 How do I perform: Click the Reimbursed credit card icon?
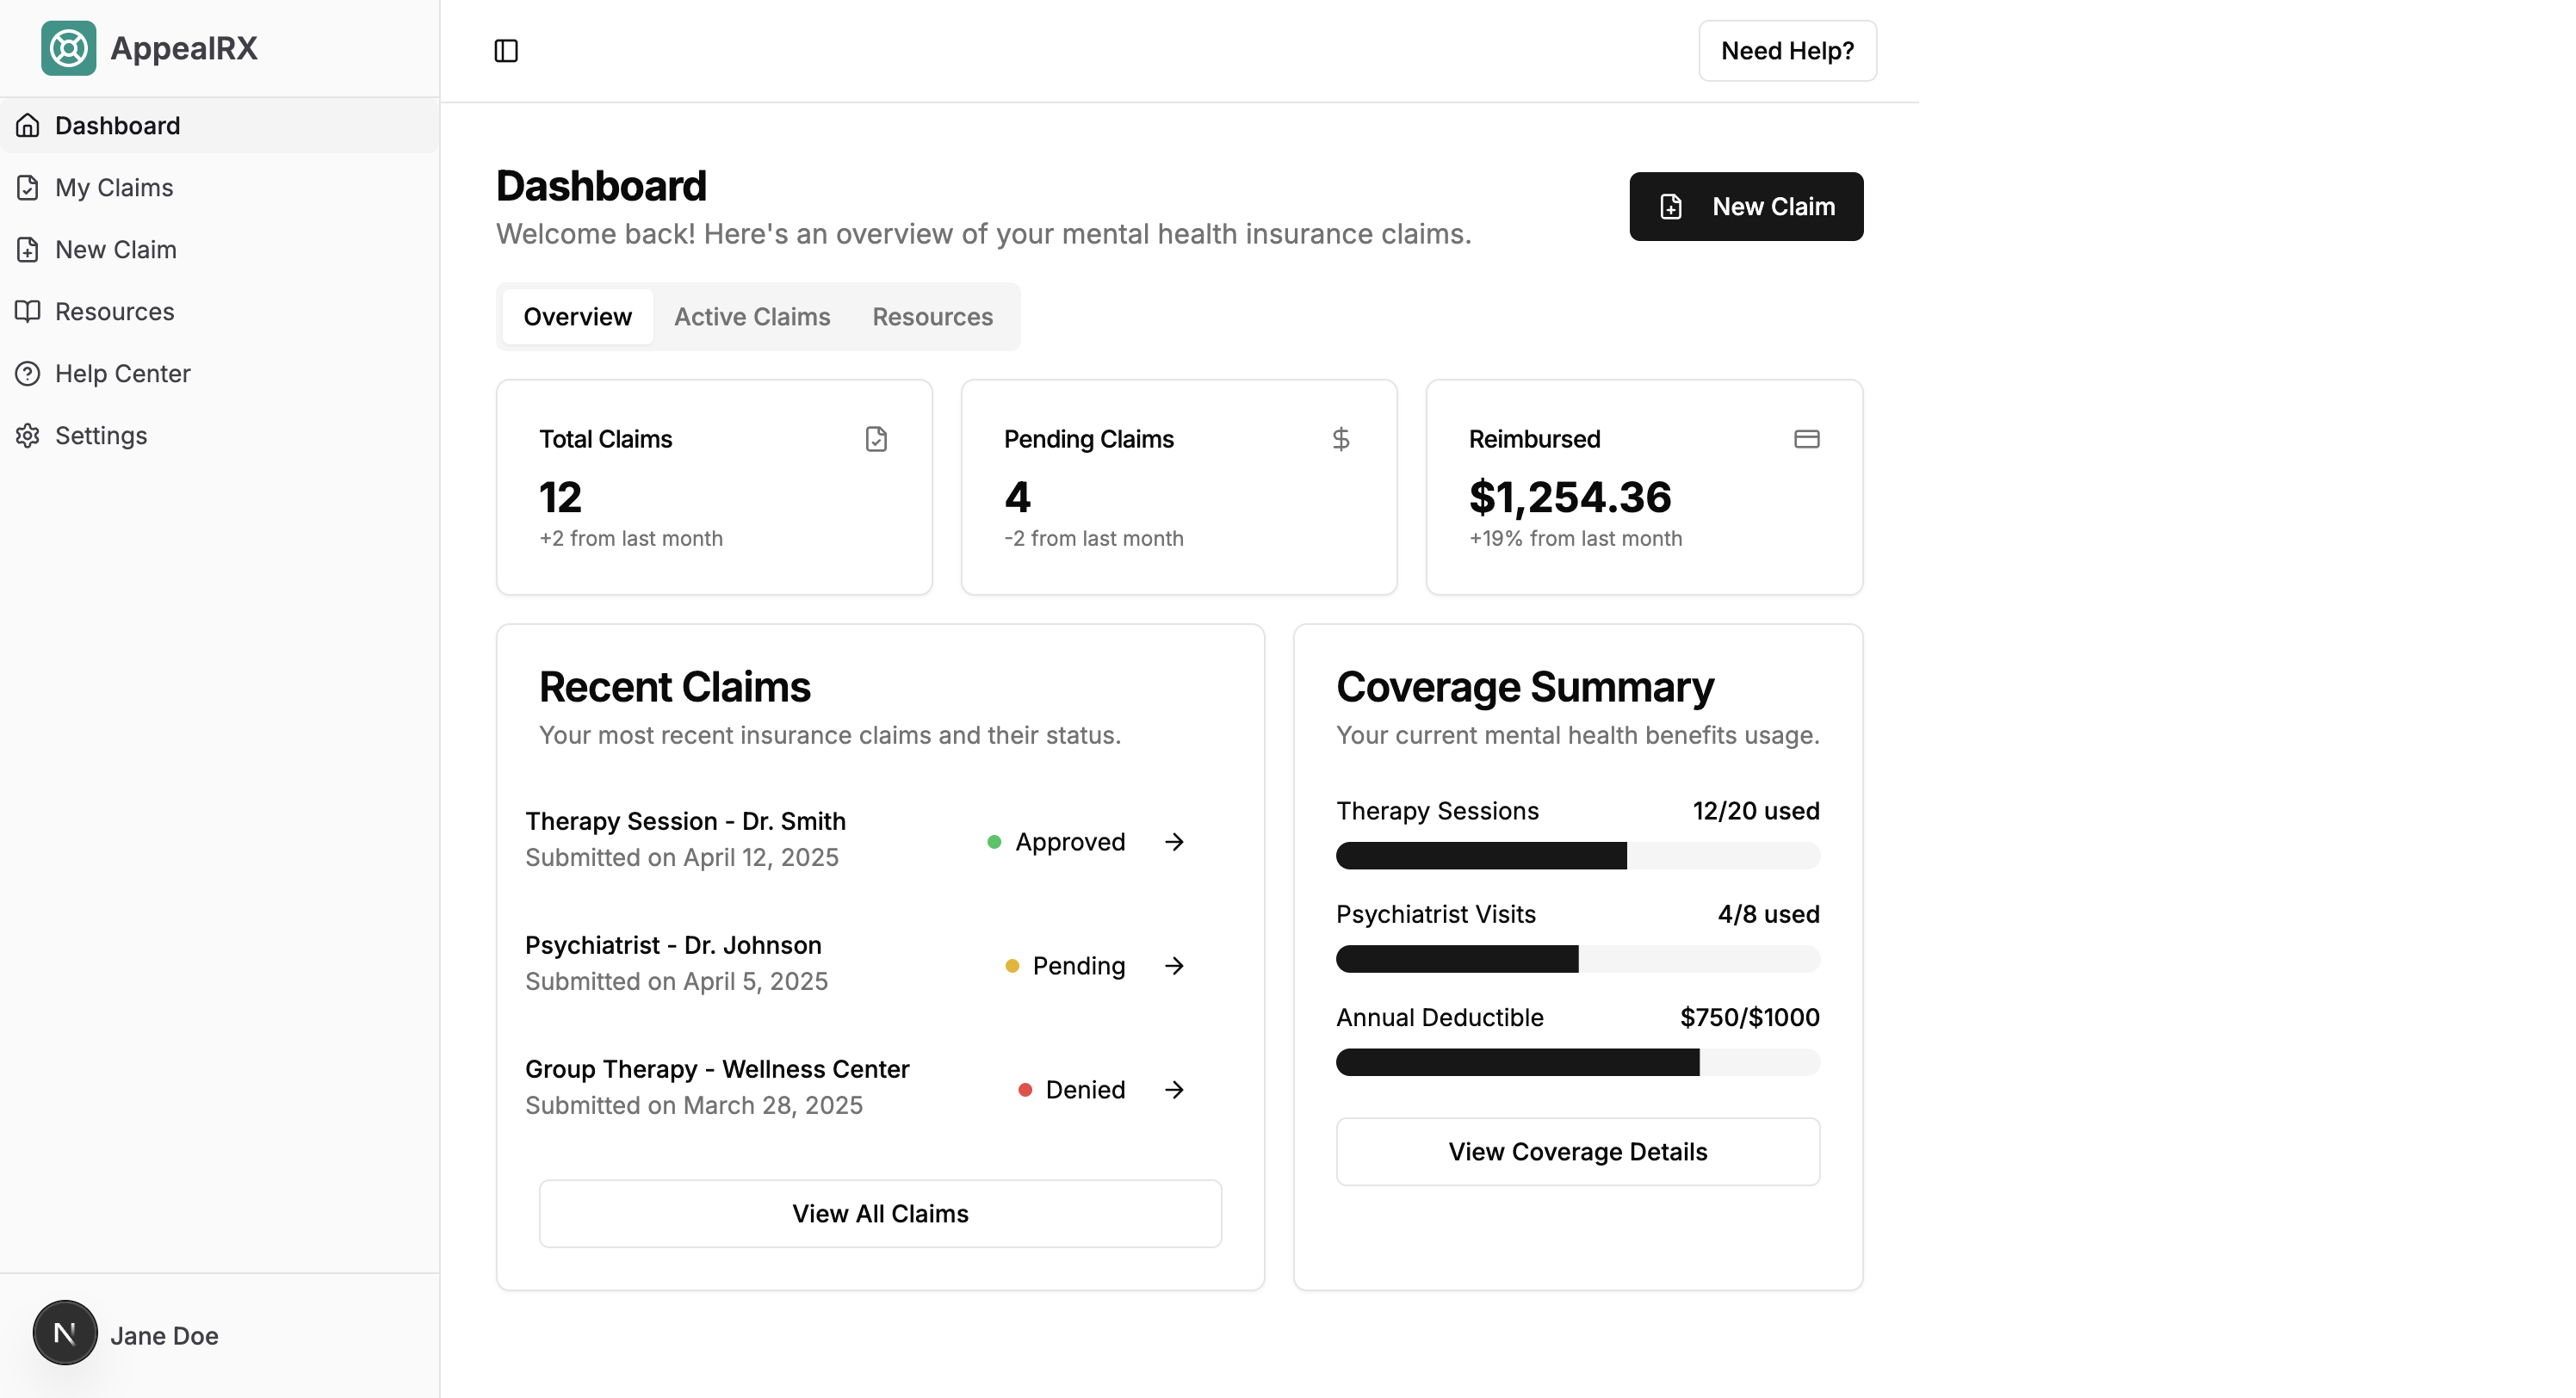click(1806, 439)
